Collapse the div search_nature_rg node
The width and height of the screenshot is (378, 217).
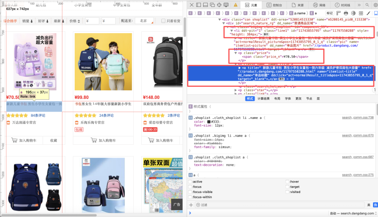[x=224, y=23]
